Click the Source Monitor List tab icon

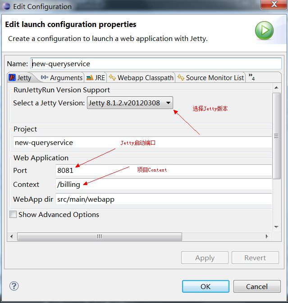point(181,77)
